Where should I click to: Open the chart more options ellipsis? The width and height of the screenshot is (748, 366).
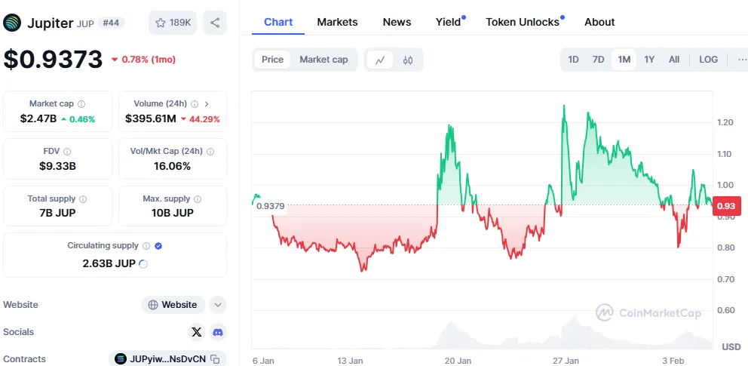(741, 60)
